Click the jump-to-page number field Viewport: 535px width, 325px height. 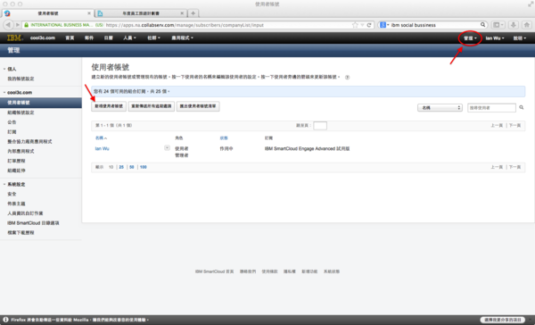[x=320, y=125]
